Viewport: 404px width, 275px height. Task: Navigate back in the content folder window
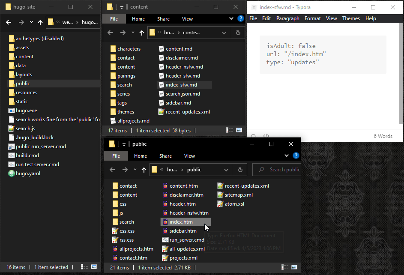pyautogui.click(x=110, y=33)
